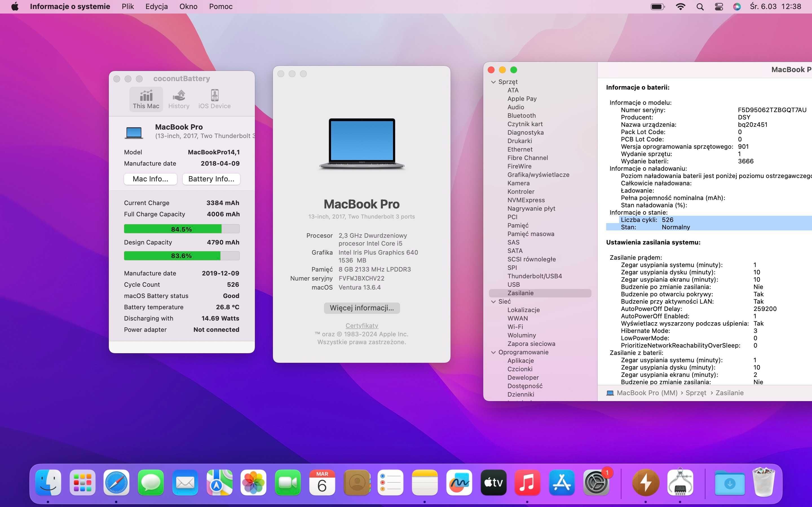Open the Pomoc menu
Image resolution: width=812 pixels, height=507 pixels.
pyautogui.click(x=221, y=6)
